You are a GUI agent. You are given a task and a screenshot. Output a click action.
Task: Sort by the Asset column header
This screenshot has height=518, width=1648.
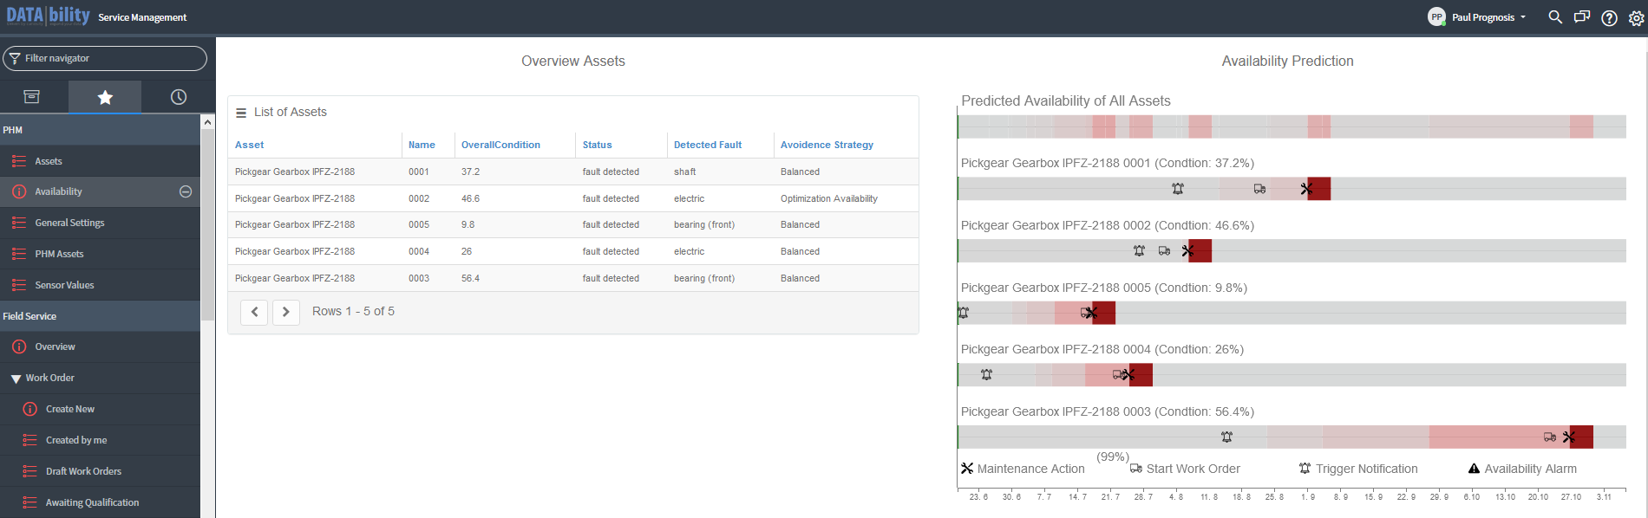[249, 145]
